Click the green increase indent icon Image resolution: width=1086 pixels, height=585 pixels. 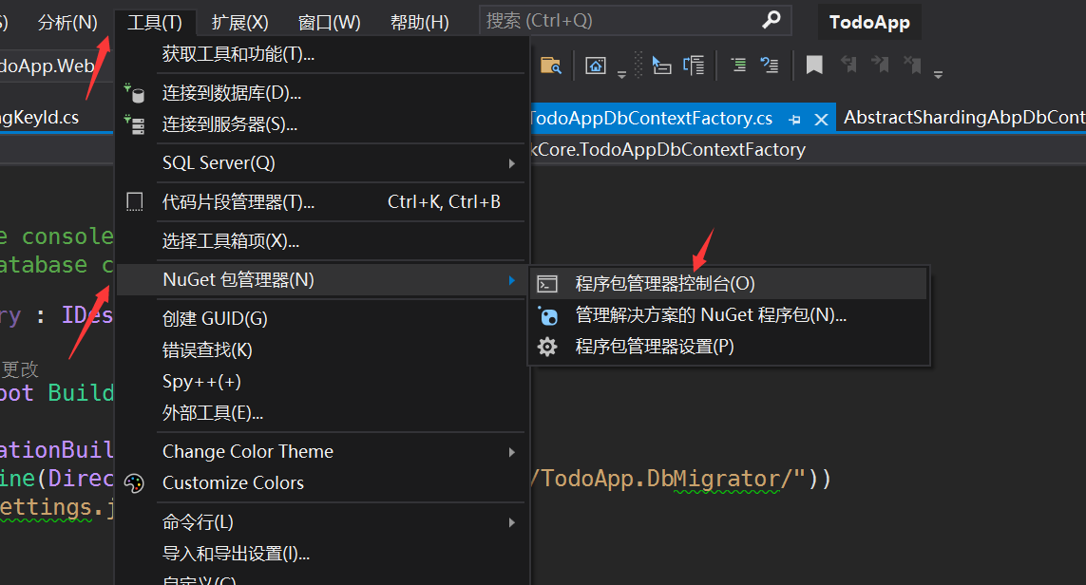click(738, 66)
